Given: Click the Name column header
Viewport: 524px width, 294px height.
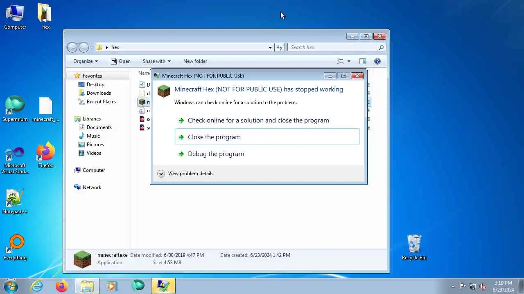Looking at the screenshot, I should (143, 73).
